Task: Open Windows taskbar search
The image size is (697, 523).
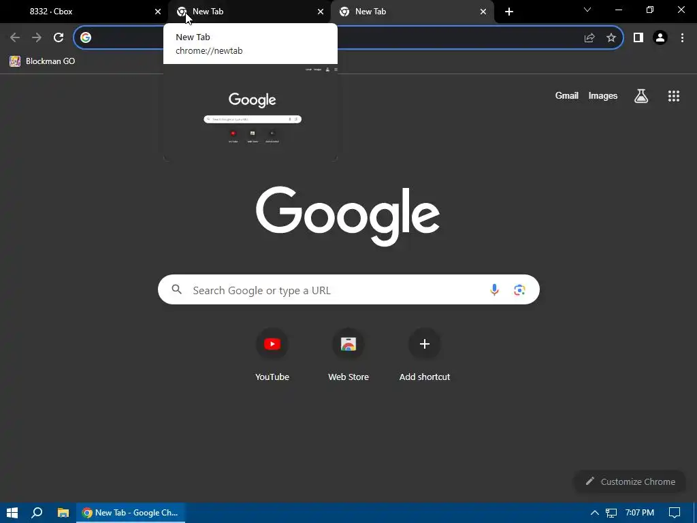Action: pyautogui.click(x=37, y=513)
